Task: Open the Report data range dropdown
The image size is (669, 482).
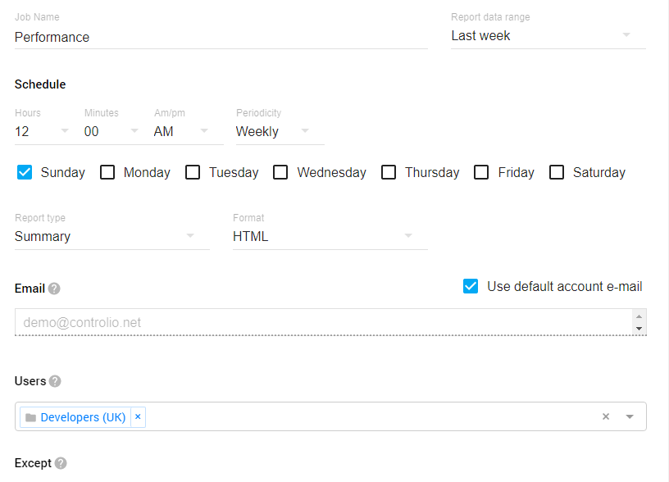Action: point(626,35)
